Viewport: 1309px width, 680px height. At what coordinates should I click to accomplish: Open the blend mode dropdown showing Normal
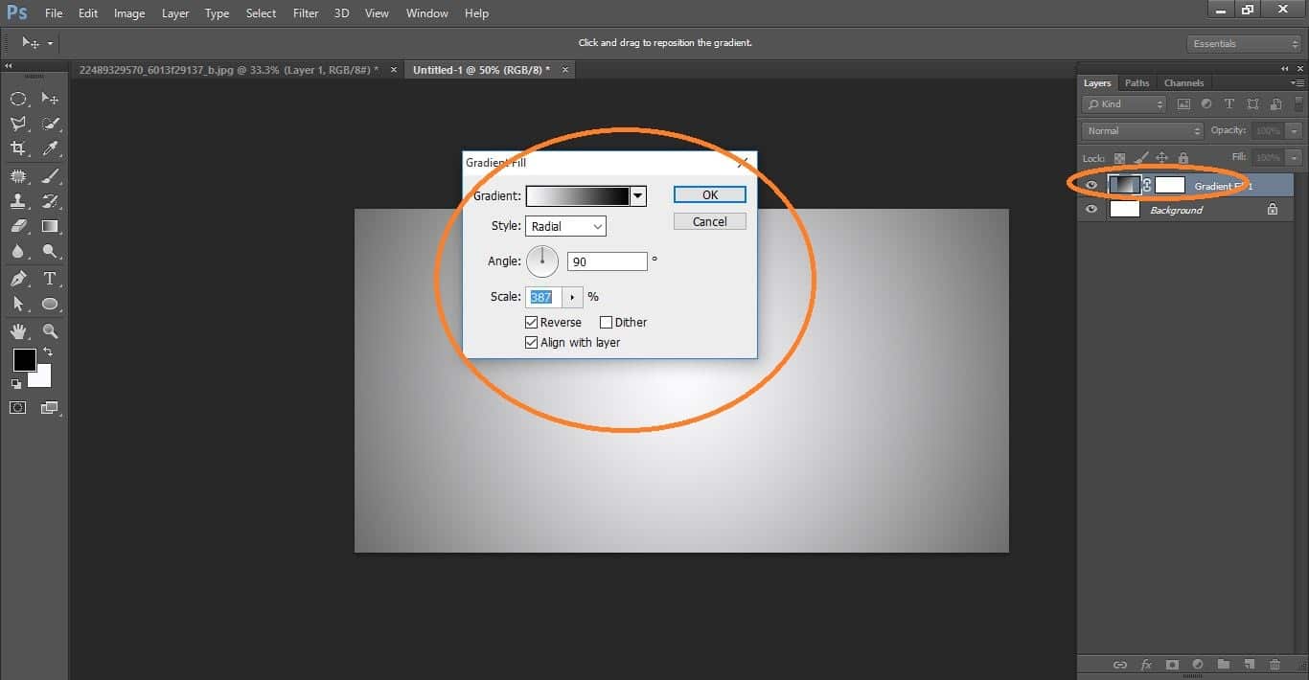coord(1140,129)
